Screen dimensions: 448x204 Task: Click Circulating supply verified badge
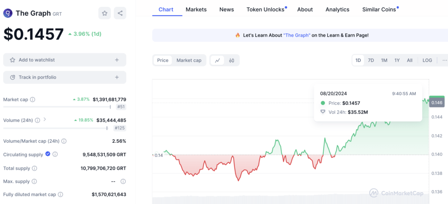pyautogui.click(x=48, y=154)
